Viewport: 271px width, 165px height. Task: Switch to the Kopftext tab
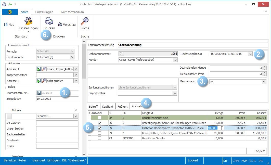click(x=108, y=107)
